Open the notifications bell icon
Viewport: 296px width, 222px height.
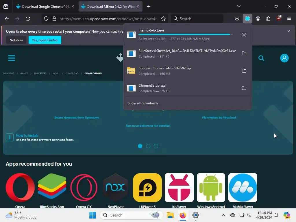point(276,215)
